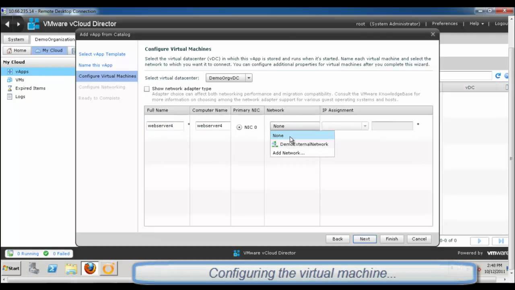Click the vDC column header behind dialog
The width and height of the screenshot is (515, 290).
pyautogui.click(x=470, y=87)
